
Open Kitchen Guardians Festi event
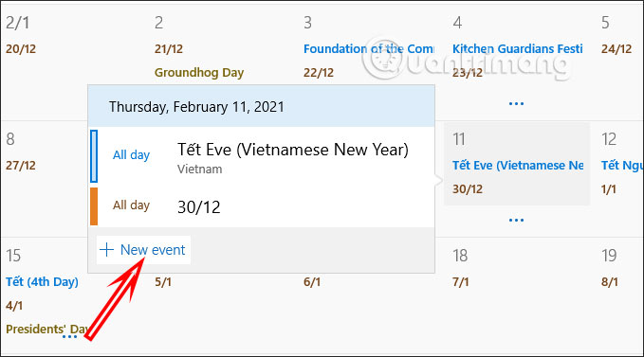(518, 49)
